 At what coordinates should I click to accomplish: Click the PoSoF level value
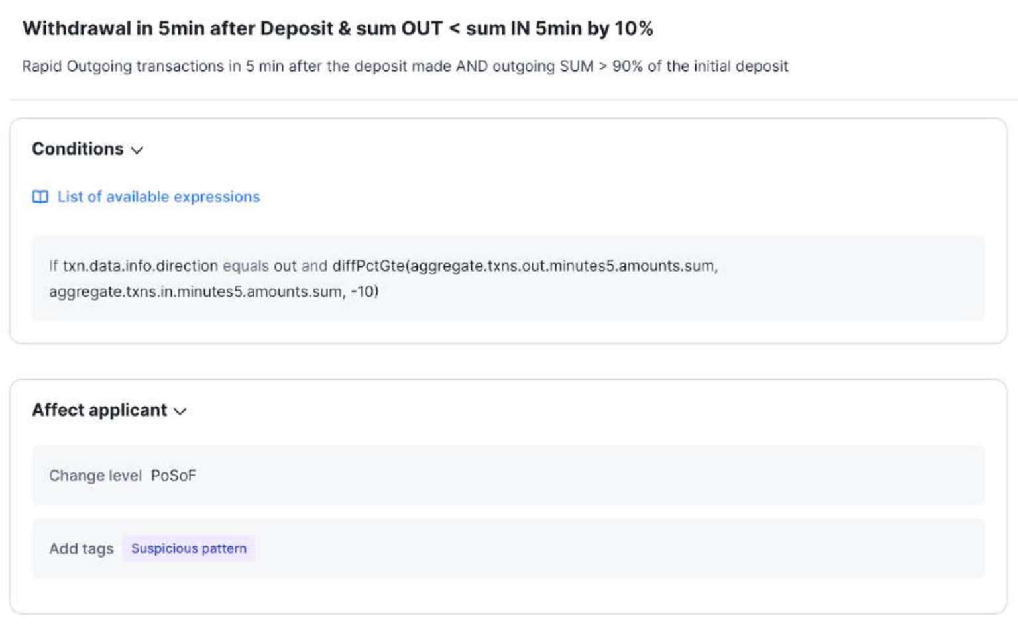point(174,476)
